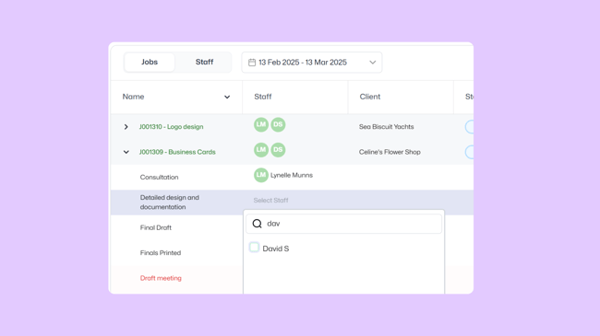The width and height of the screenshot is (600, 336).
Task: Click the staff search input field
Action: (x=343, y=224)
